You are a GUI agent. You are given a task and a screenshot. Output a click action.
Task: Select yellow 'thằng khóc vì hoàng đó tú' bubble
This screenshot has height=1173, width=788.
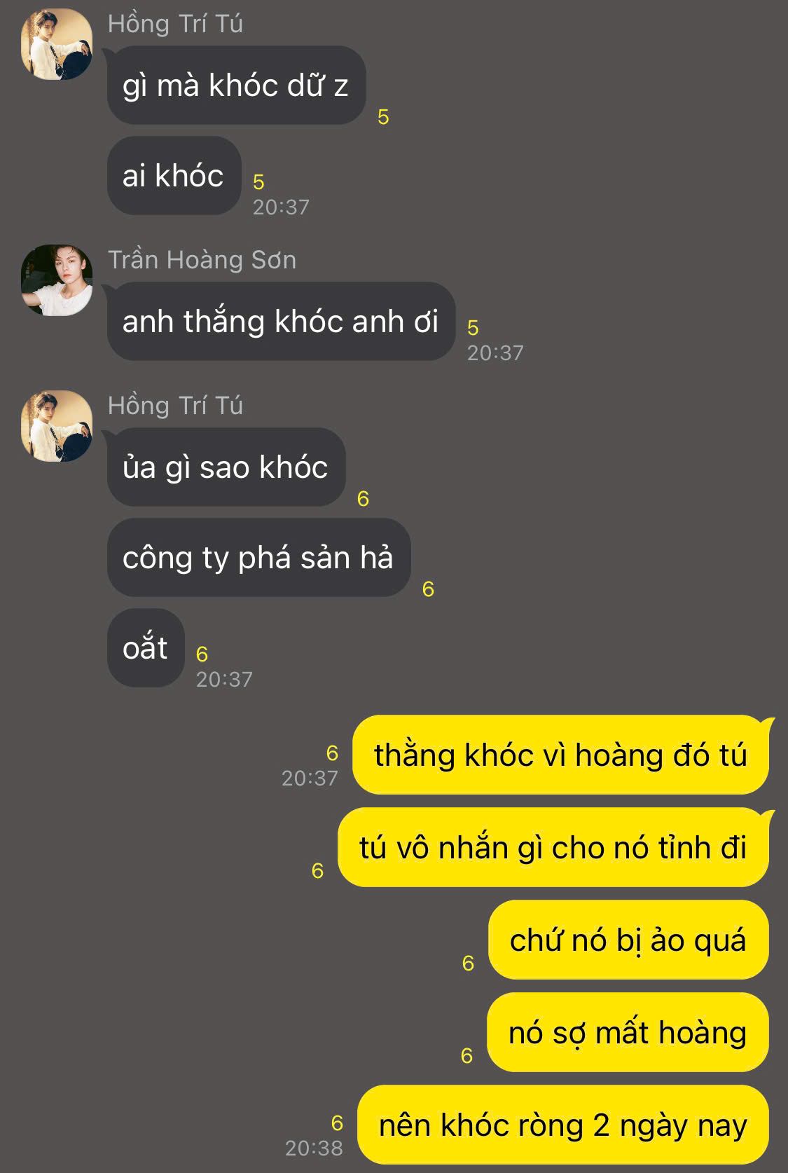[x=560, y=755]
